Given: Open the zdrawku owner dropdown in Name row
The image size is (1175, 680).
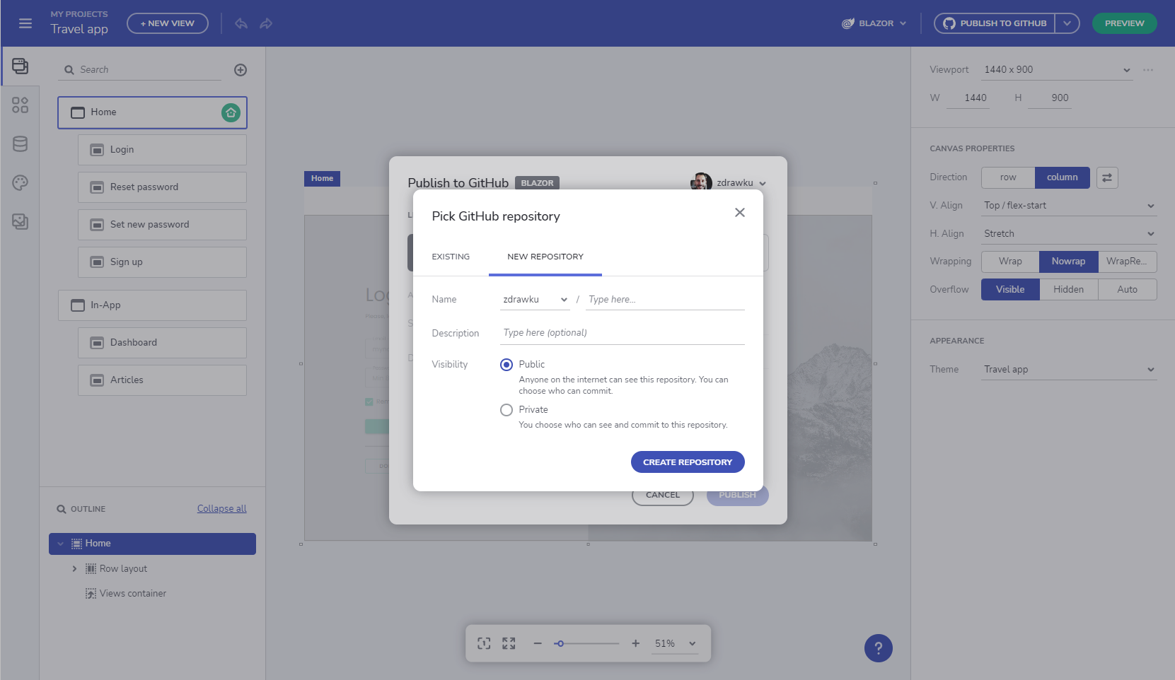Looking at the screenshot, I should (x=535, y=300).
